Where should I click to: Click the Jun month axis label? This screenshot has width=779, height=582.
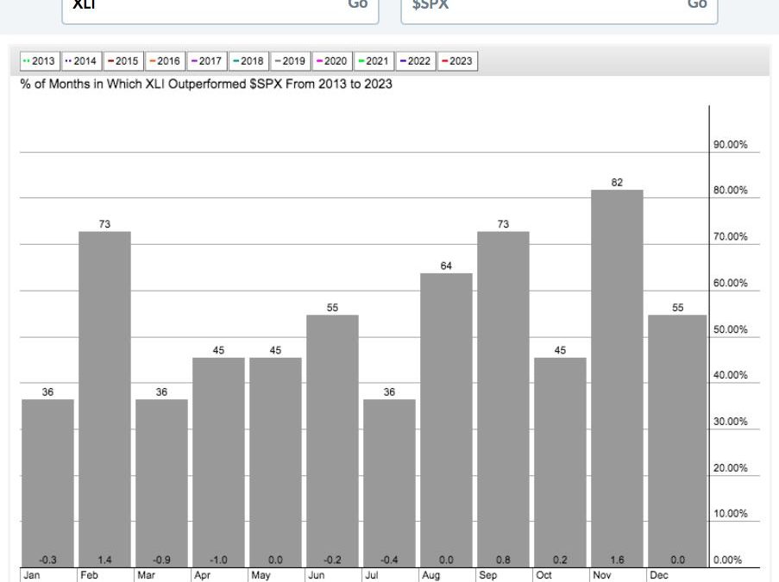tap(317, 575)
